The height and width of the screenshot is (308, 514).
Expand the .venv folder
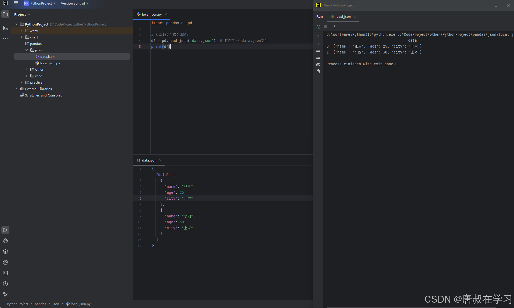click(21, 31)
